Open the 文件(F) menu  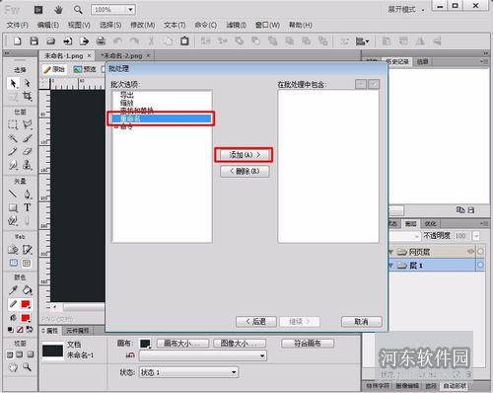18,25
